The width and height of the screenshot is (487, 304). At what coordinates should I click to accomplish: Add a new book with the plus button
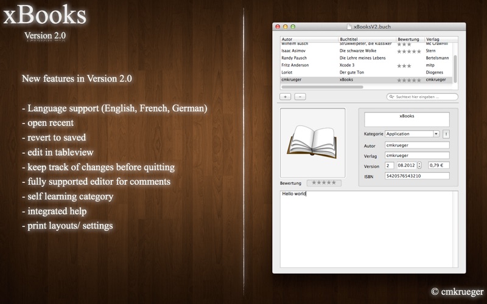285,97
